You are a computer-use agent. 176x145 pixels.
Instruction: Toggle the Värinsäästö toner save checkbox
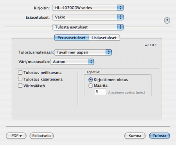pyautogui.click(x=20, y=86)
